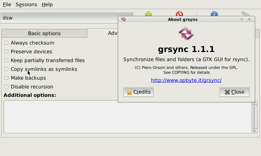Toggle Disable recursion checkbox
Viewport: 261px width, 156px height.
point(6,87)
